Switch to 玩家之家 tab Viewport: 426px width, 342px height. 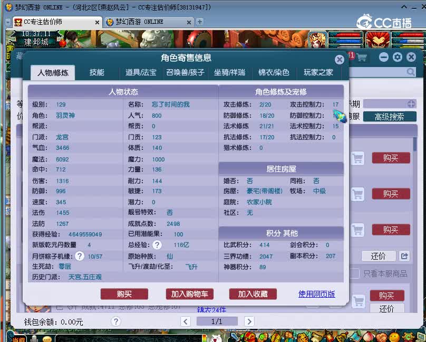pyautogui.click(x=318, y=72)
